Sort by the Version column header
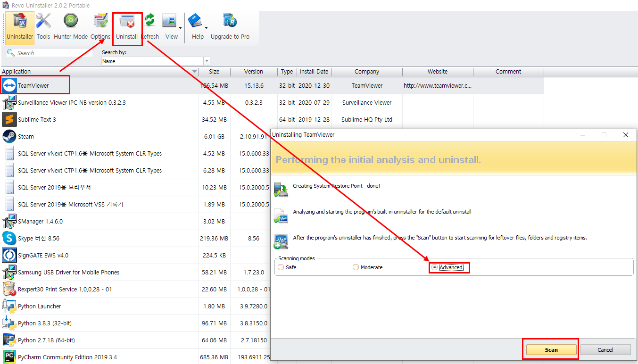Image resolution: width=638 pixels, height=364 pixels. pyautogui.click(x=254, y=72)
